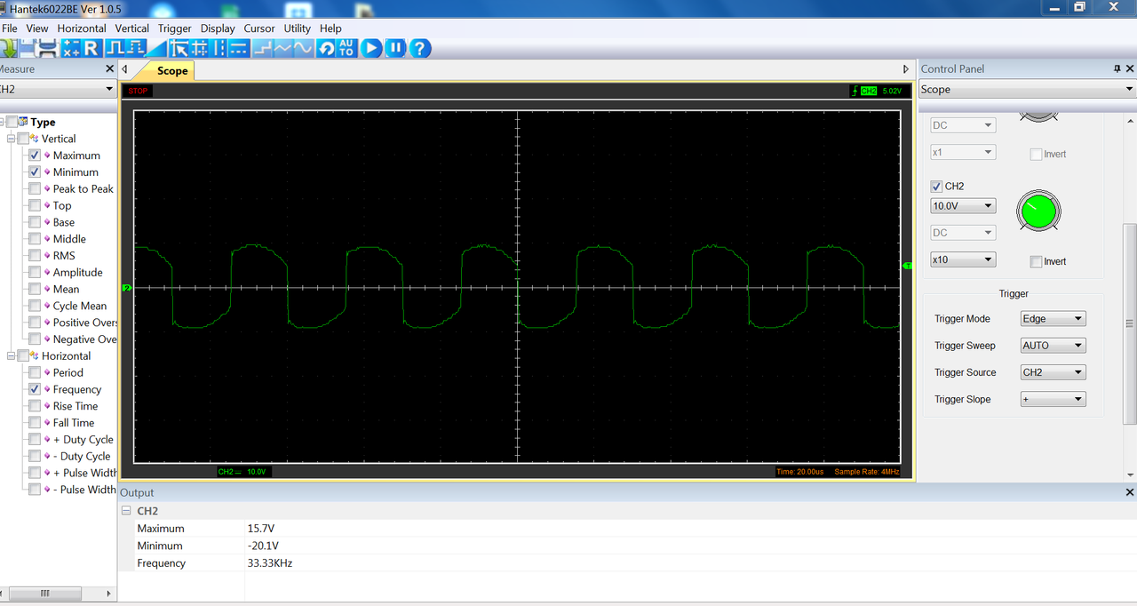Image resolution: width=1137 pixels, height=606 pixels.
Task: Collapse the CH2 group in Output
Action: (x=125, y=511)
